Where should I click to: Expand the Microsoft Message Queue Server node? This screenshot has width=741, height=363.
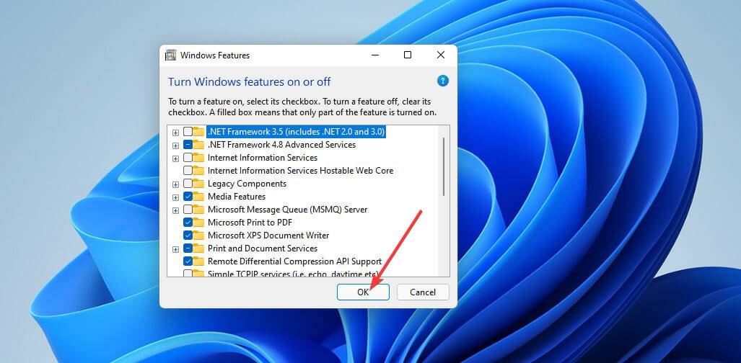pos(175,210)
